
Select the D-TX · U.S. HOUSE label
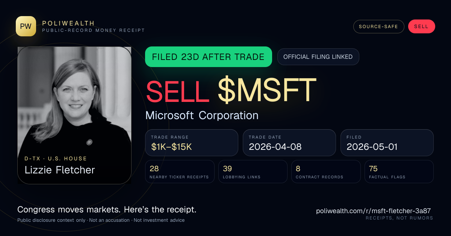56,158
